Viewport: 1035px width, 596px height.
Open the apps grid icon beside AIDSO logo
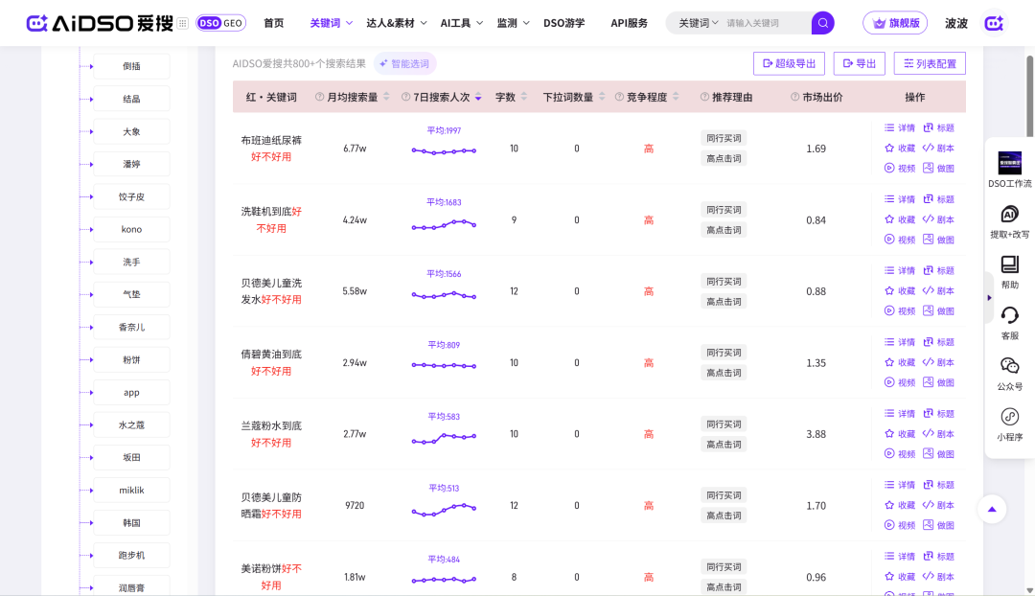pyautogui.click(x=182, y=23)
